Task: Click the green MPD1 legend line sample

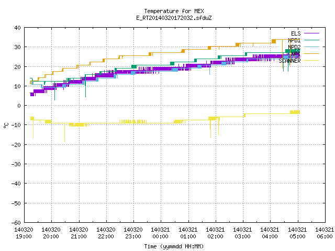Action: (x=311, y=40)
